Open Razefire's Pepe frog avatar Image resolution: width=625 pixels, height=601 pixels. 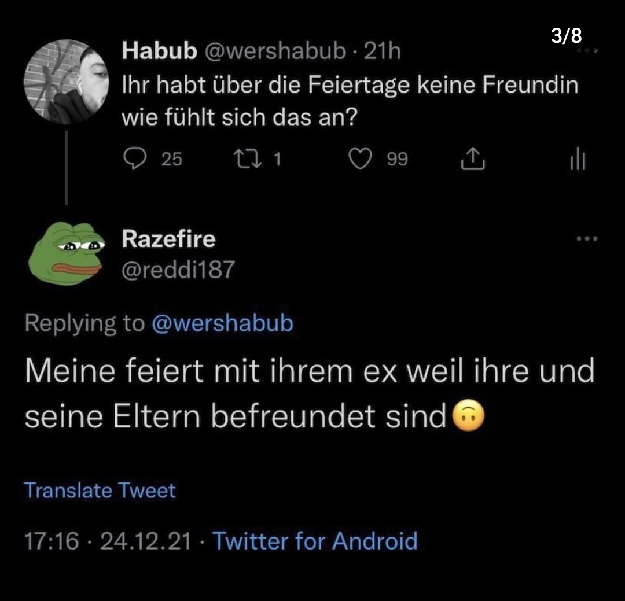pos(65,253)
